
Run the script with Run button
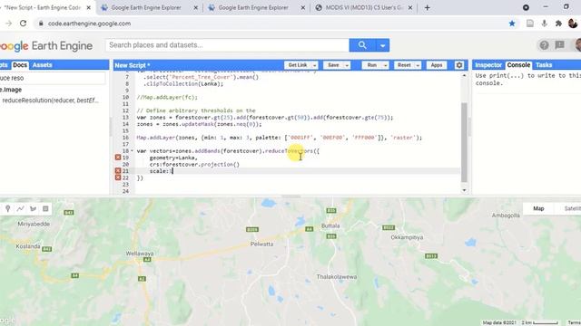(x=371, y=65)
